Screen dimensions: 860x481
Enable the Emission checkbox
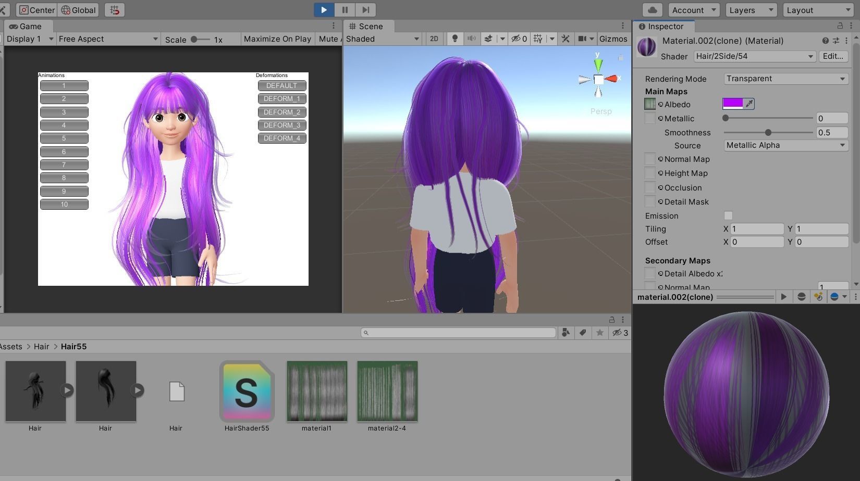click(728, 216)
